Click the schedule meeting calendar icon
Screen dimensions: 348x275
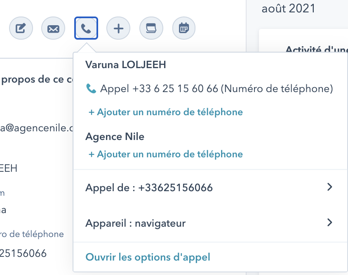click(184, 28)
